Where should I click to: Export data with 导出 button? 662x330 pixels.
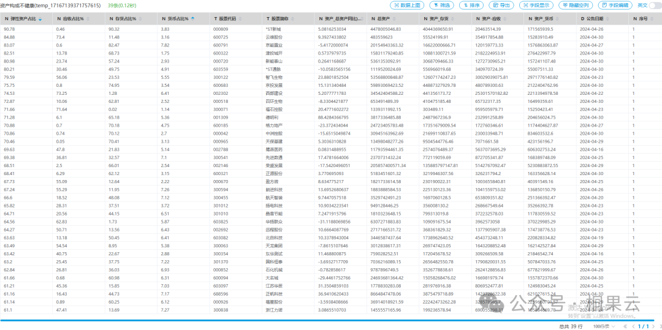point(501,5)
